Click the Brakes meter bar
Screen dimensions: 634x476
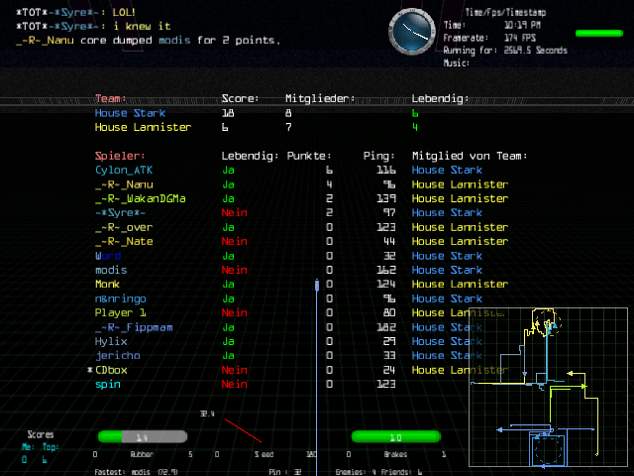point(396,436)
